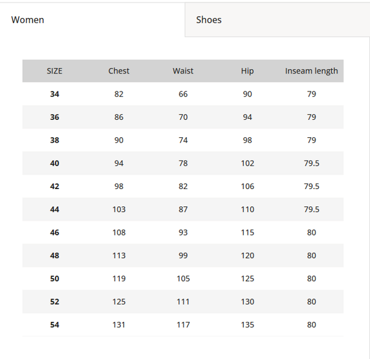
Task: Select size 36 row label
Action: 54,117
